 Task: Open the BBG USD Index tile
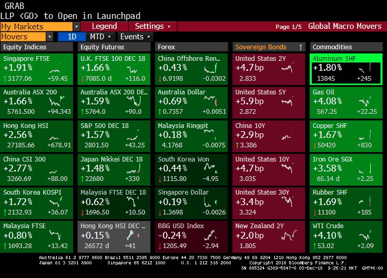(x=191, y=237)
